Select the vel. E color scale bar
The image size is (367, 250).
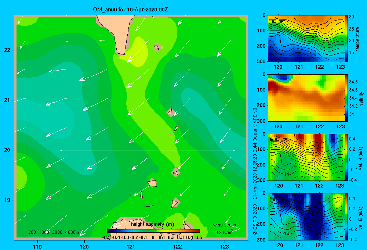coord(346,217)
